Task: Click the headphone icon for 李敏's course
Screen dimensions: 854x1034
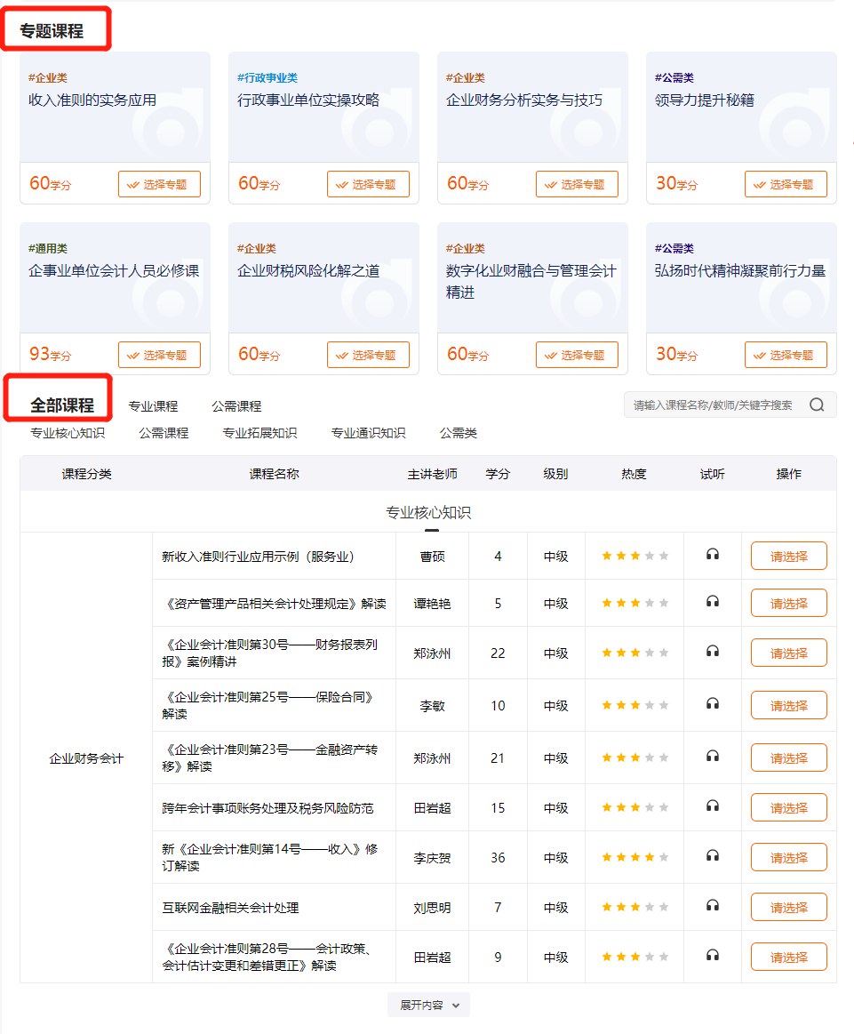Action: coord(712,704)
